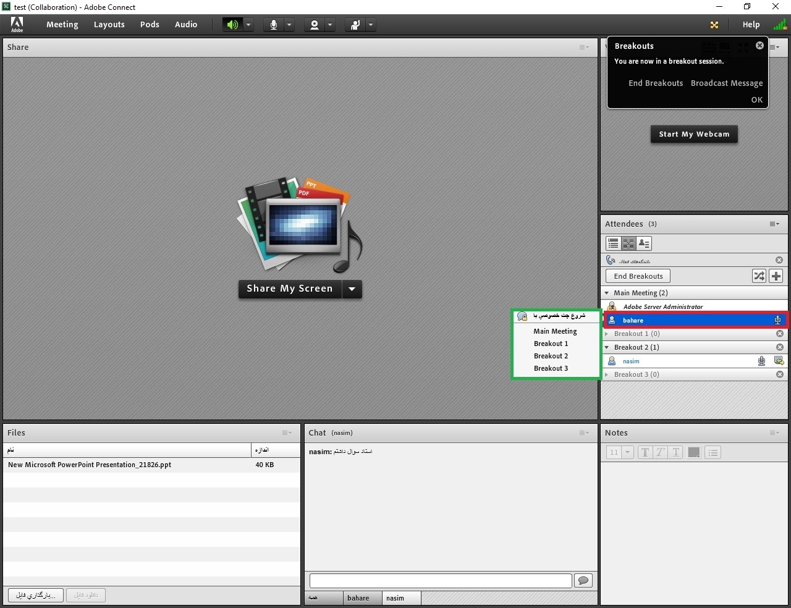Click End Breakouts button in Attendees

pyautogui.click(x=638, y=276)
